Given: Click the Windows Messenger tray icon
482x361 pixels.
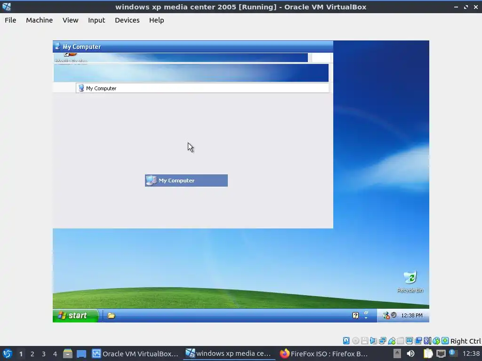Looking at the screenshot, I should pos(386,315).
